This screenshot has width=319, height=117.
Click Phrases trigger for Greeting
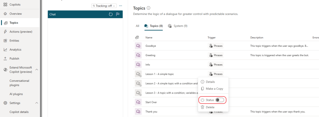(216, 55)
